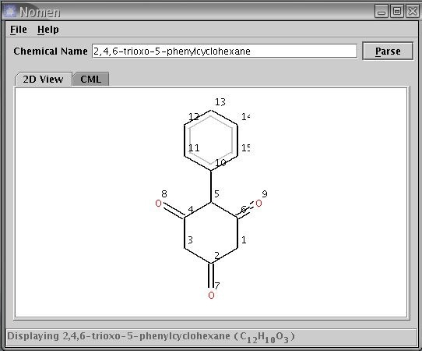Viewport: 422px width, 351px height.
Task: Minimize the Nomen window
Action: point(381,12)
